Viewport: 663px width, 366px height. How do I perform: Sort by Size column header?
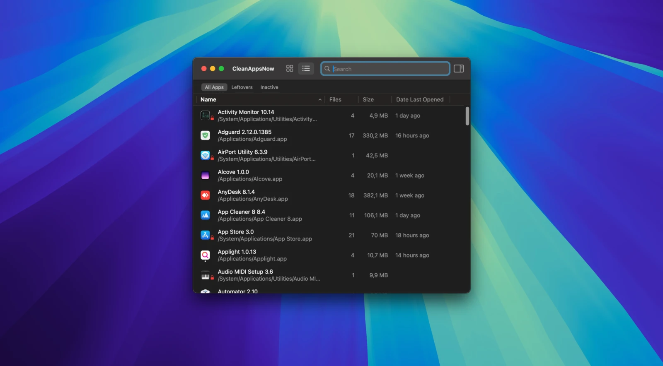[368, 100]
